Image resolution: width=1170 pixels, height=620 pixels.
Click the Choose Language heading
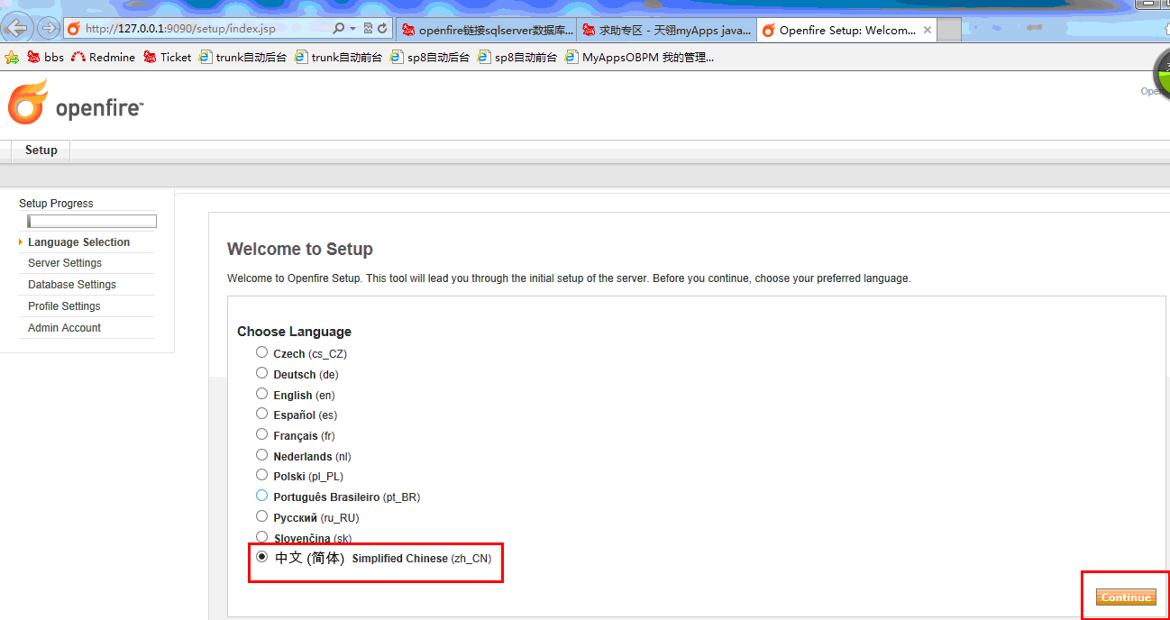click(294, 332)
